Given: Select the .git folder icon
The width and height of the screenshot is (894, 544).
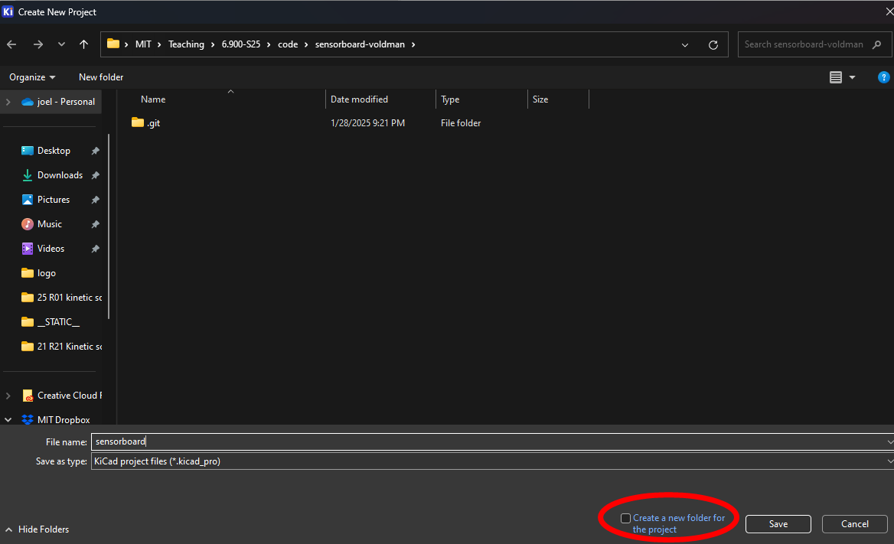Looking at the screenshot, I should 138,122.
